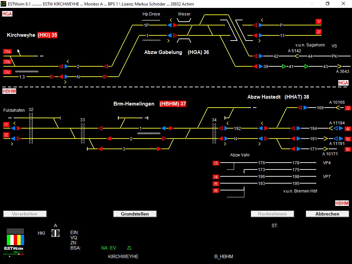Toggle the EV status indicator

pos(113,248)
